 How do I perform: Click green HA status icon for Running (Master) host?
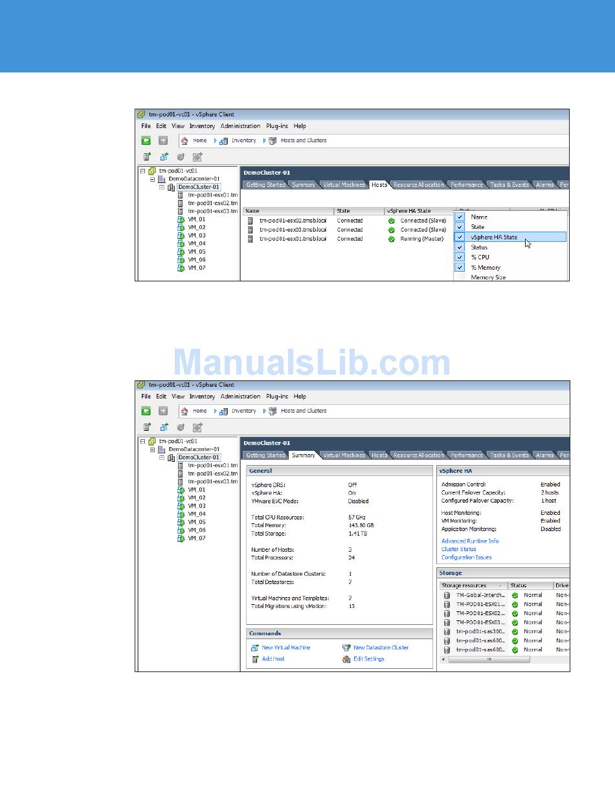[392, 239]
